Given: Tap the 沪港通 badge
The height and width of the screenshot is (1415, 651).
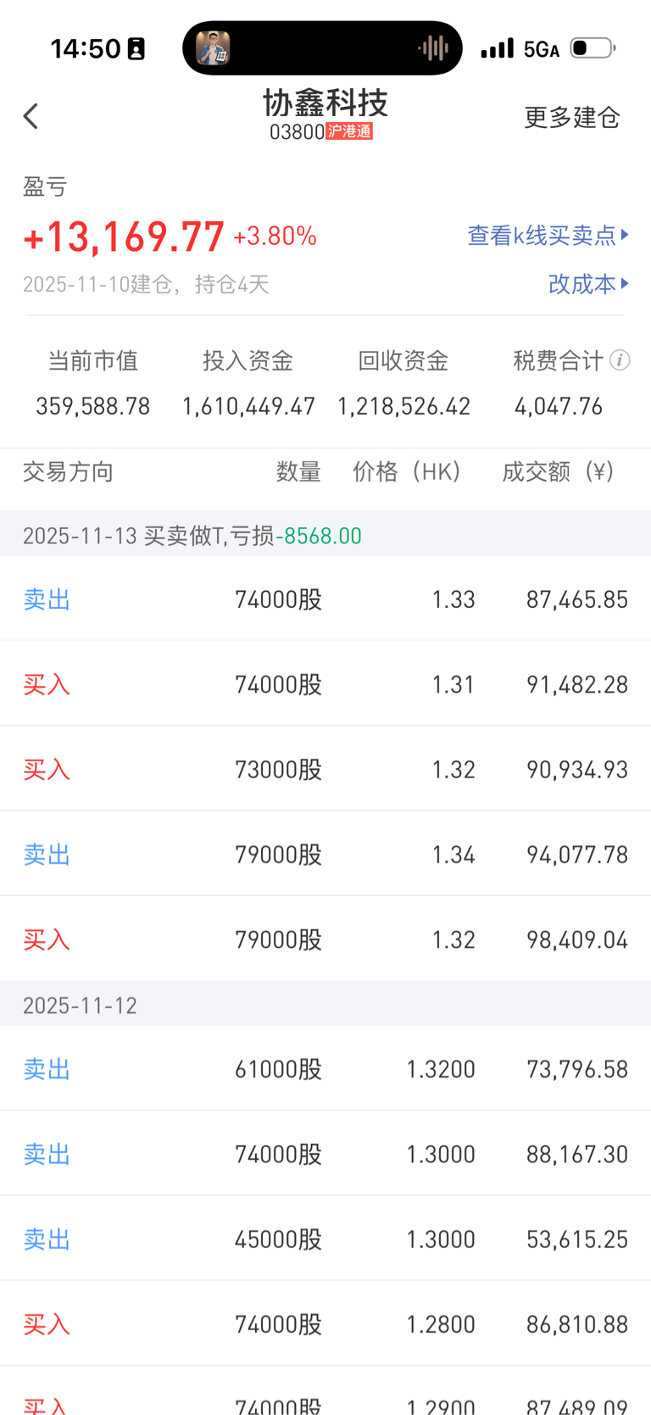Looking at the screenshot, I should (349, 131).
